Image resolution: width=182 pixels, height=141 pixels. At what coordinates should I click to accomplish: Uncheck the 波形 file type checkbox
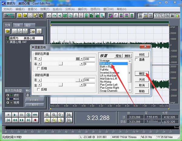8,95
